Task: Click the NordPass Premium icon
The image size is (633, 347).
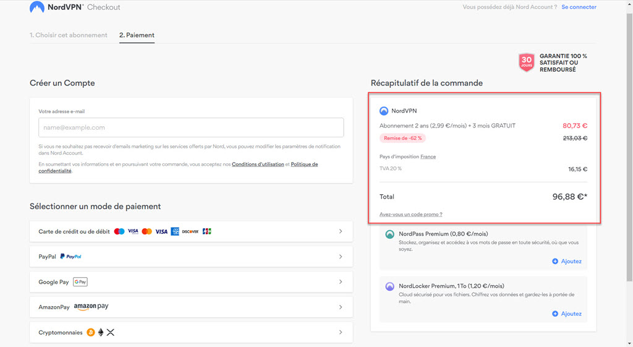Action: [x=389, y=234]
